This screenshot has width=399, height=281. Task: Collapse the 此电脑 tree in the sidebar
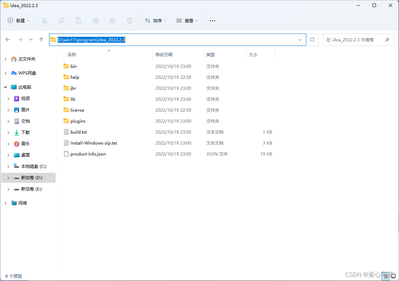(x=5, y=87)
